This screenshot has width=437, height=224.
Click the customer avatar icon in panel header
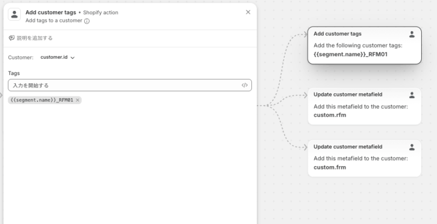(x=15, y=16)
